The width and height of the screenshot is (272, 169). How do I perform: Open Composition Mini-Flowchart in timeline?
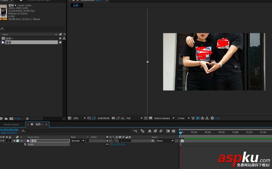[x=135, y=131]
